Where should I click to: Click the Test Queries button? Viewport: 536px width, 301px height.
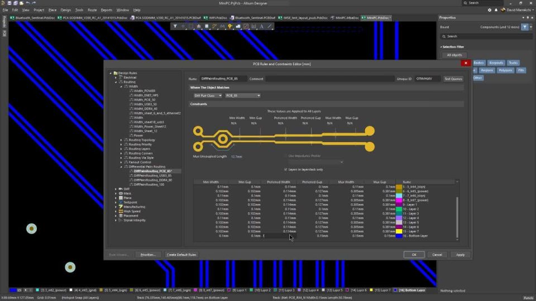[x=453, y=79]
